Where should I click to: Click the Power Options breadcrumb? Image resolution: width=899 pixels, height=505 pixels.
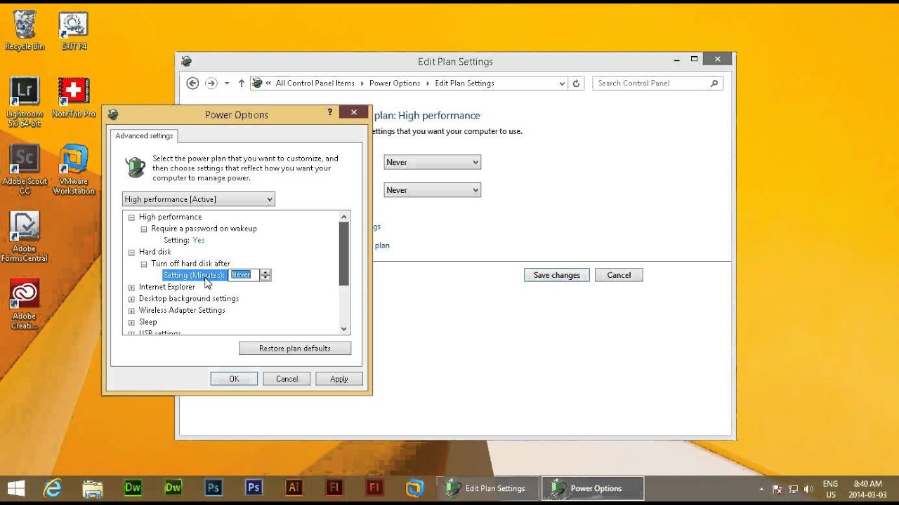coord(395,83)
